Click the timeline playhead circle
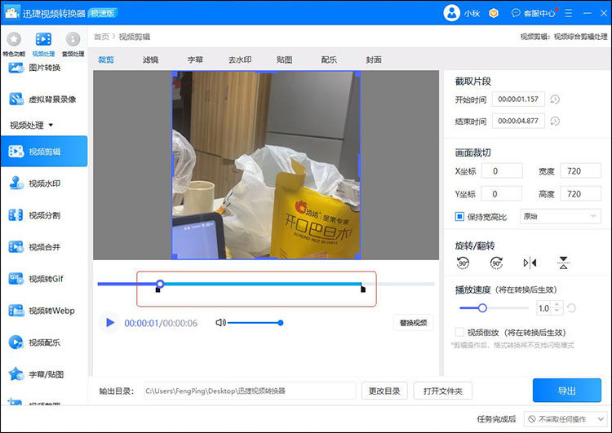 pyautogui.click(x=160, y=284)
